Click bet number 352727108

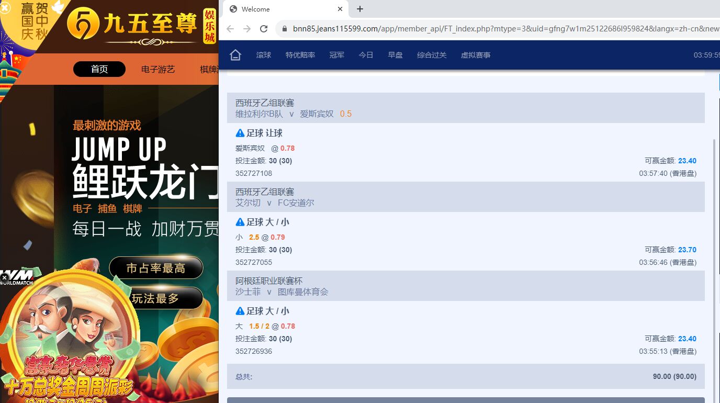pyautogui.click(x=254, y=173)
